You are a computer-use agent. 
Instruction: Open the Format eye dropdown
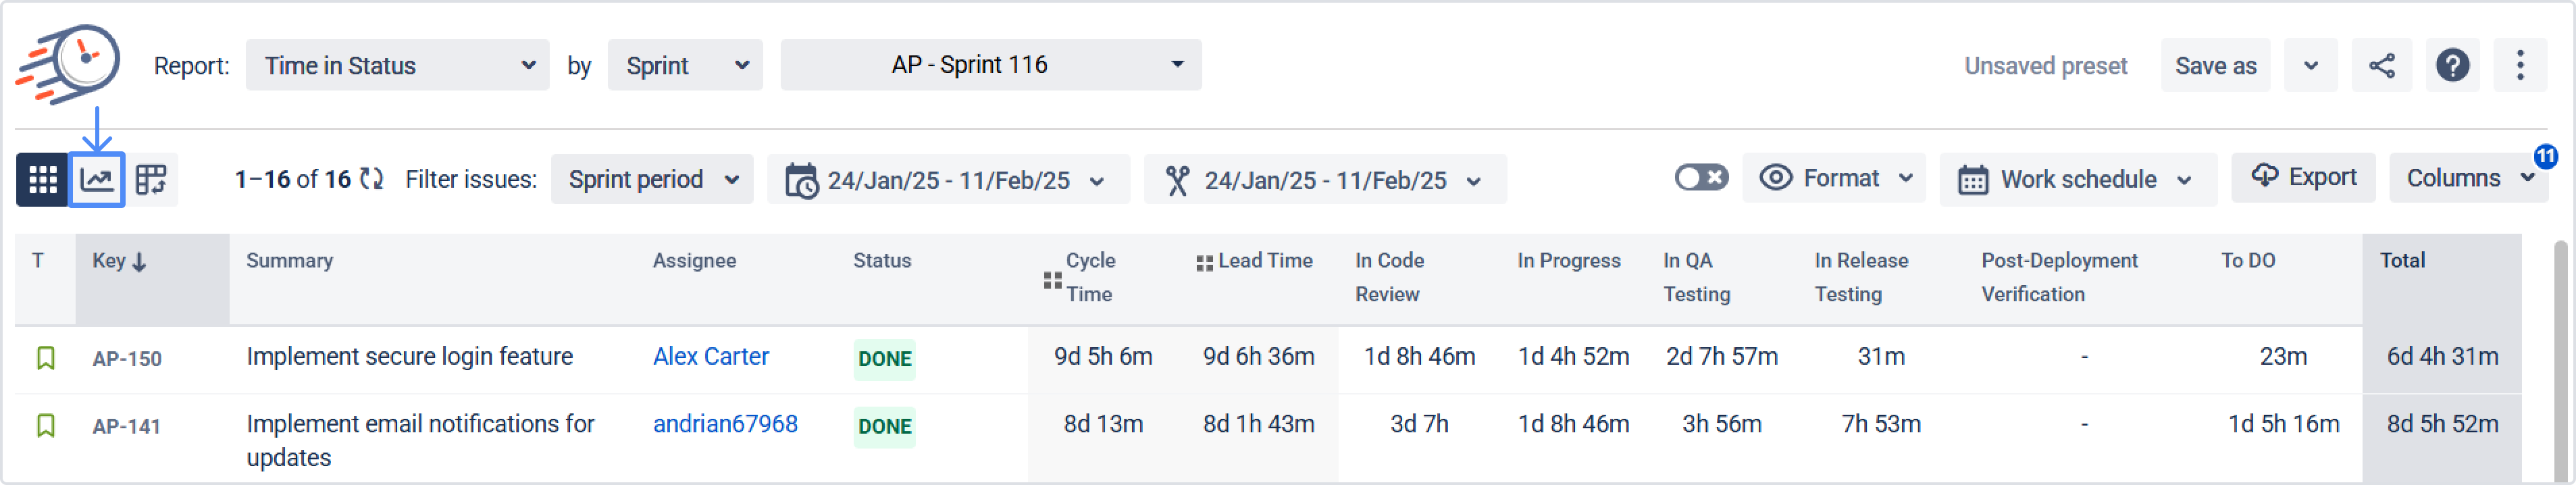click(1835, 178)
